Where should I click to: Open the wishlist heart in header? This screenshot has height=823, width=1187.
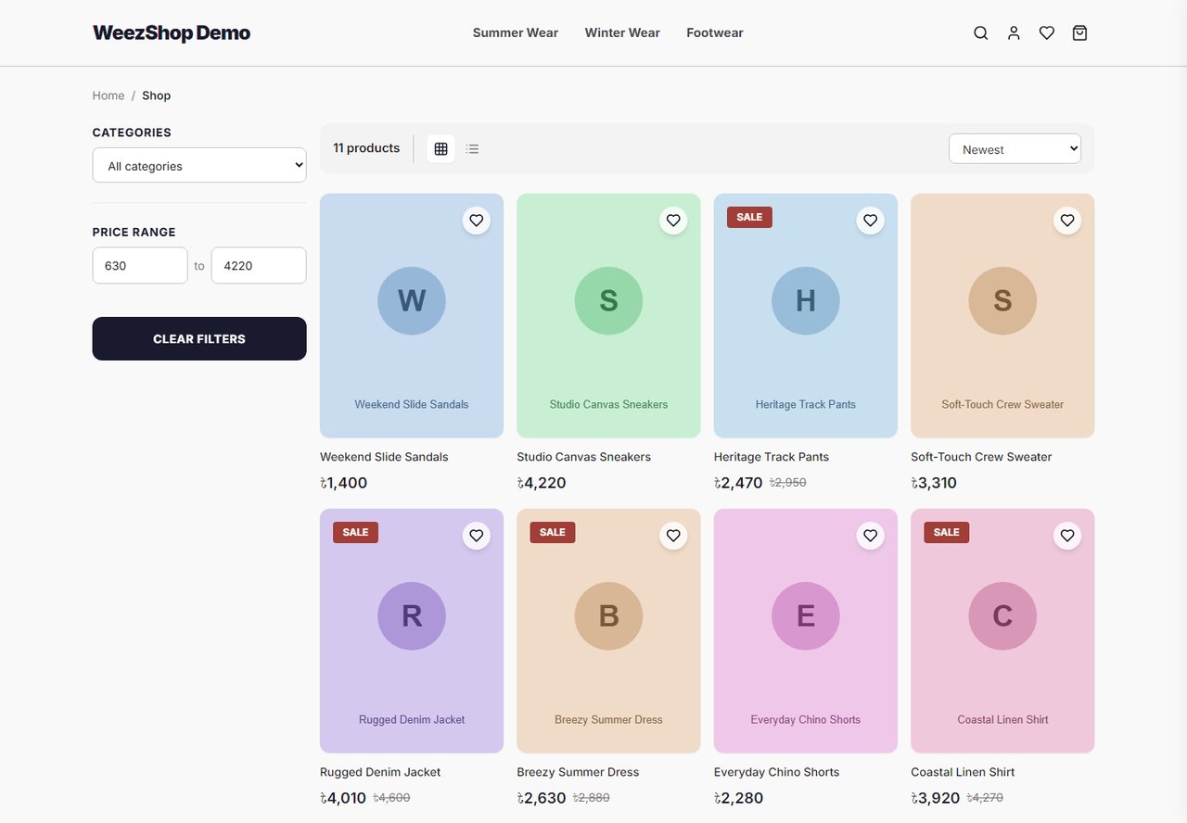point(1047,33)
